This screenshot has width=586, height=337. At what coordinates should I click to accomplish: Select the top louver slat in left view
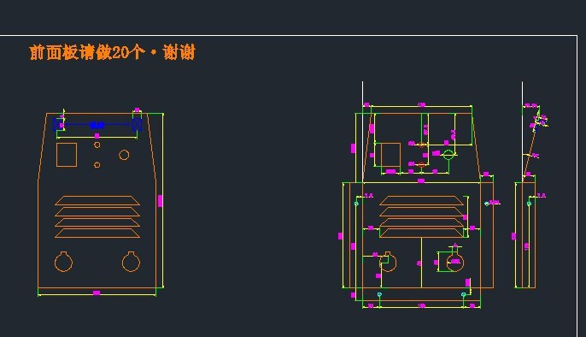pyautogui.click(x=97, y=200)
